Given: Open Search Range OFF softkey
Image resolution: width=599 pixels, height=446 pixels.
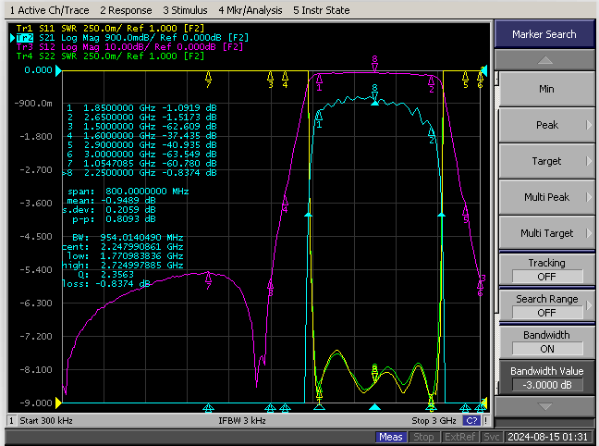Looking at the screenshot, I should (546, 305).
